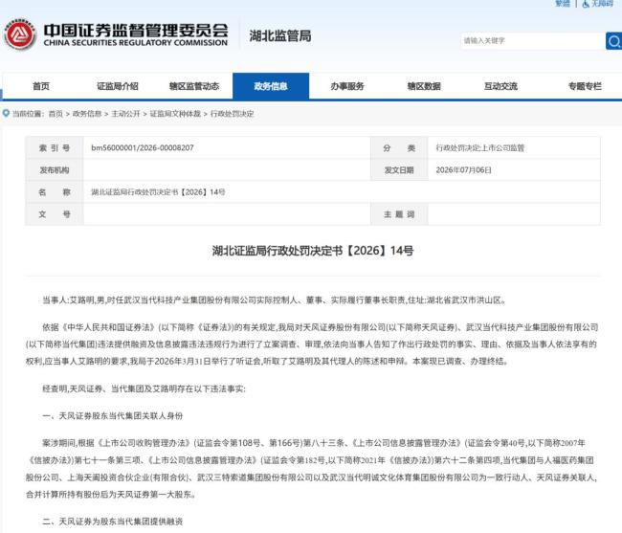Select name cell 湖北证监局行政处罚决定书【2026】14号

click(x=158, y=192)
